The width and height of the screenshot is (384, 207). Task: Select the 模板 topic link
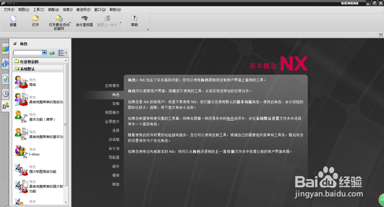[x=116, y=175]
